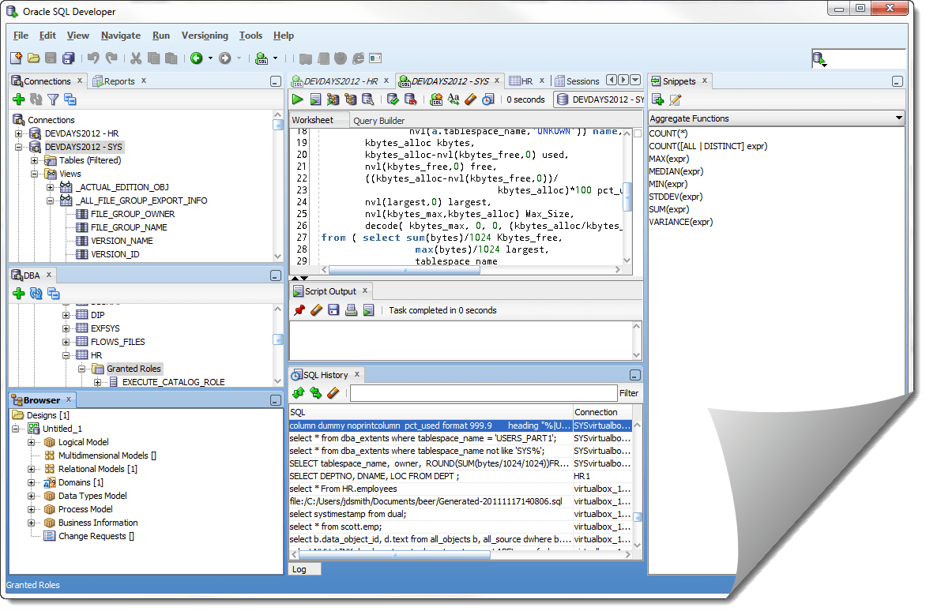Close the Browser panel tab
The width and height of the screenshot is (926, 611).
tap(69, 400)
